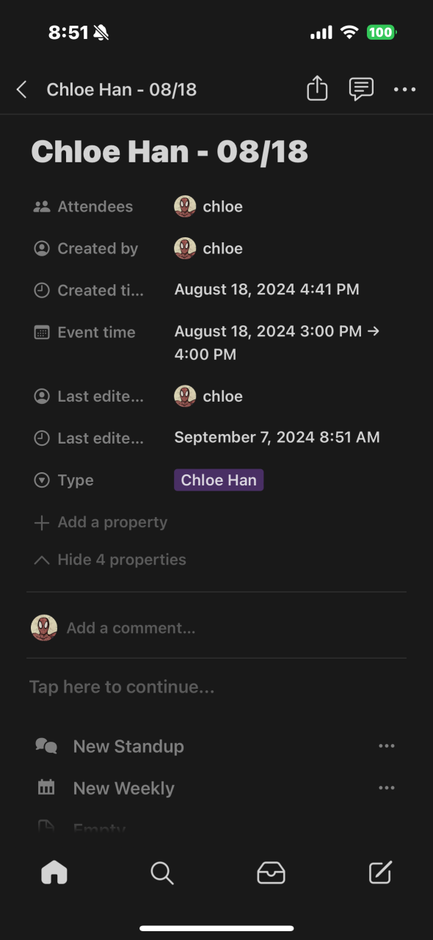
Task: Tap the back arrow in header
Action: click(22, 90)
